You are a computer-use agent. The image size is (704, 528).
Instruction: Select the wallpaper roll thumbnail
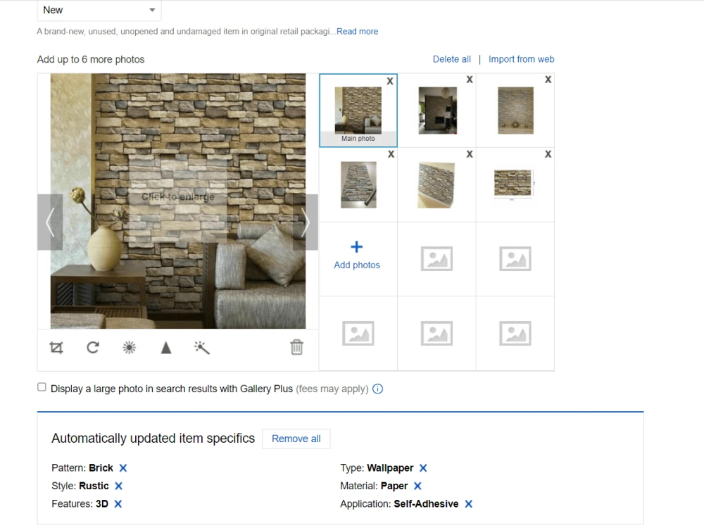pos(359,185)
